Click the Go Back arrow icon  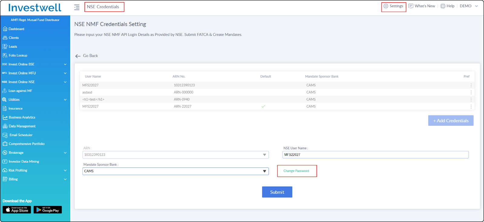tap(78, 56)
